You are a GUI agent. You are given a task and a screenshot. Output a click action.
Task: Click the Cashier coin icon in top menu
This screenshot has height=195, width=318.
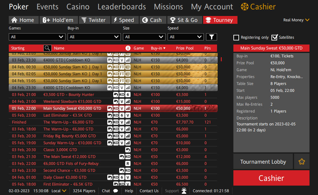click(244, 7)
